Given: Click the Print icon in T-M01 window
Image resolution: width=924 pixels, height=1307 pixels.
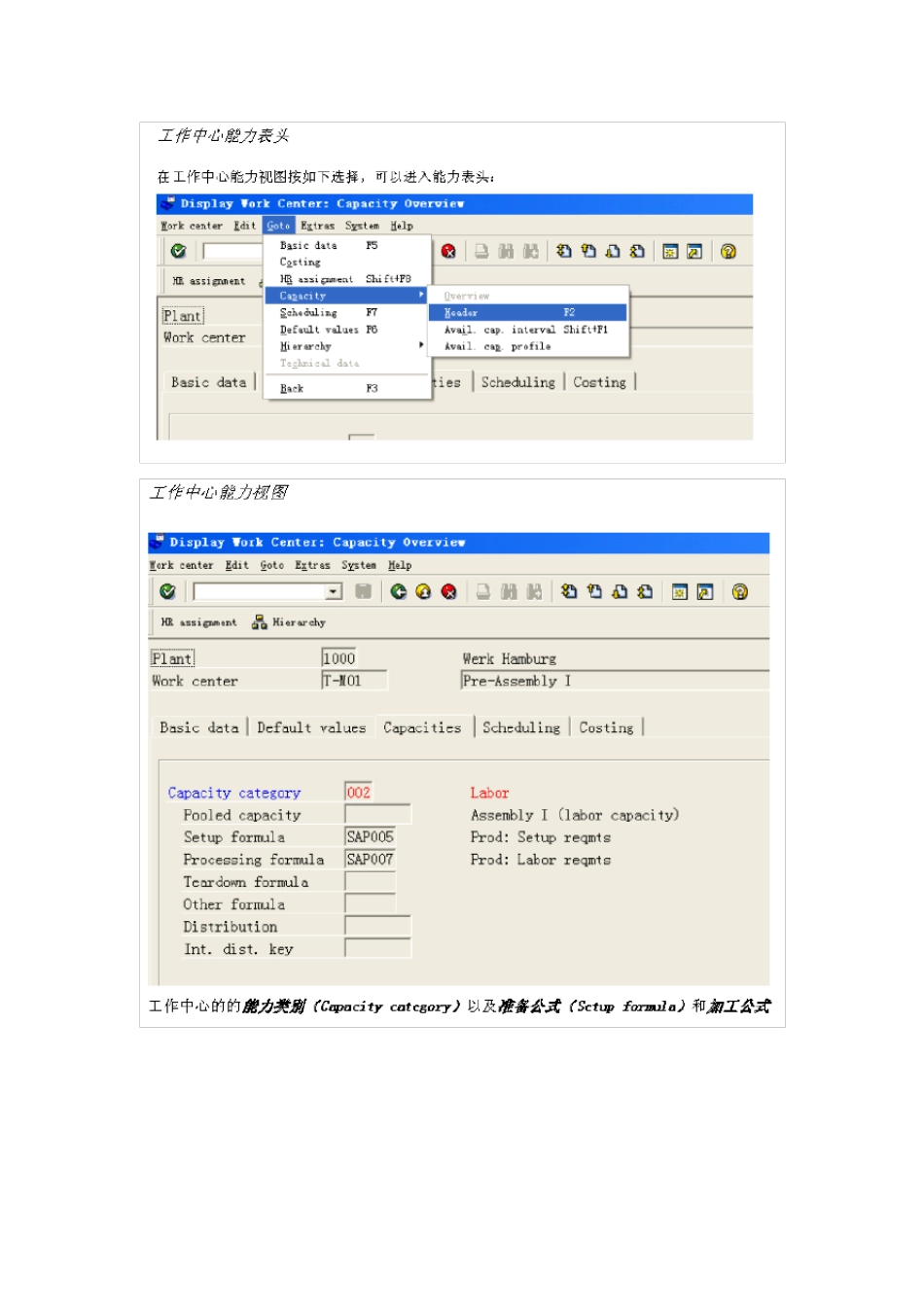Looking at the screenshot, I should pos(483,591).
